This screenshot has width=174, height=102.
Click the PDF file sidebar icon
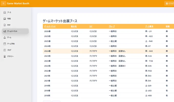coord(5,25)
